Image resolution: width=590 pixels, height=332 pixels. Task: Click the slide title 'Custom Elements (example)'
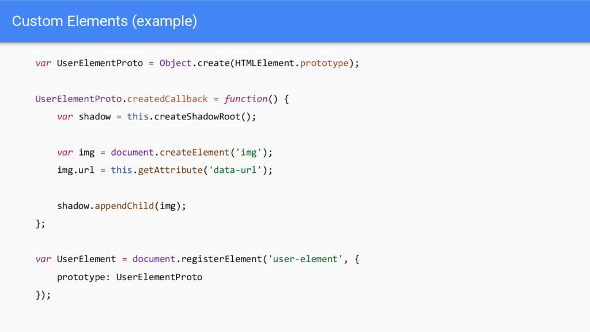pos(105,21)
